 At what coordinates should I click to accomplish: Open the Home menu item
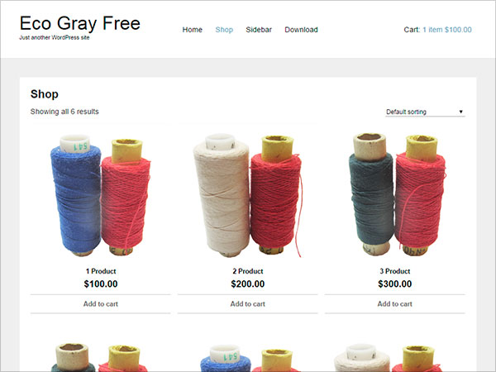192,30
